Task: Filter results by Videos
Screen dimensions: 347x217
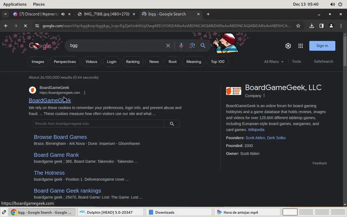Action: (x=91, y=62)
